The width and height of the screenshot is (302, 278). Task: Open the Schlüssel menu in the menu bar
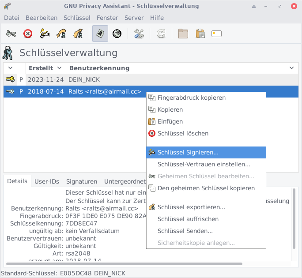click(x=77, y=18)
